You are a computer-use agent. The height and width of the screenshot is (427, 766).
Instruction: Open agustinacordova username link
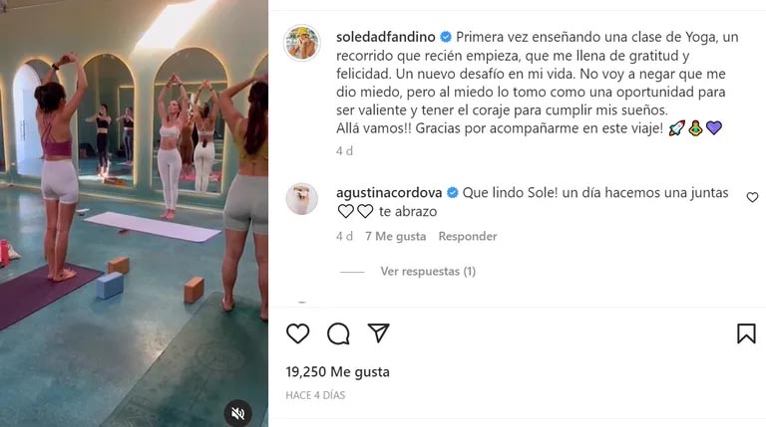(389, 192)
